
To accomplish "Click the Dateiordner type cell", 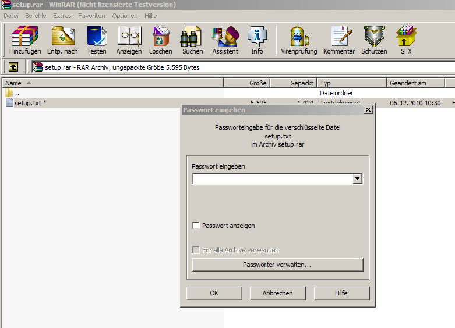I will (337, 93).
